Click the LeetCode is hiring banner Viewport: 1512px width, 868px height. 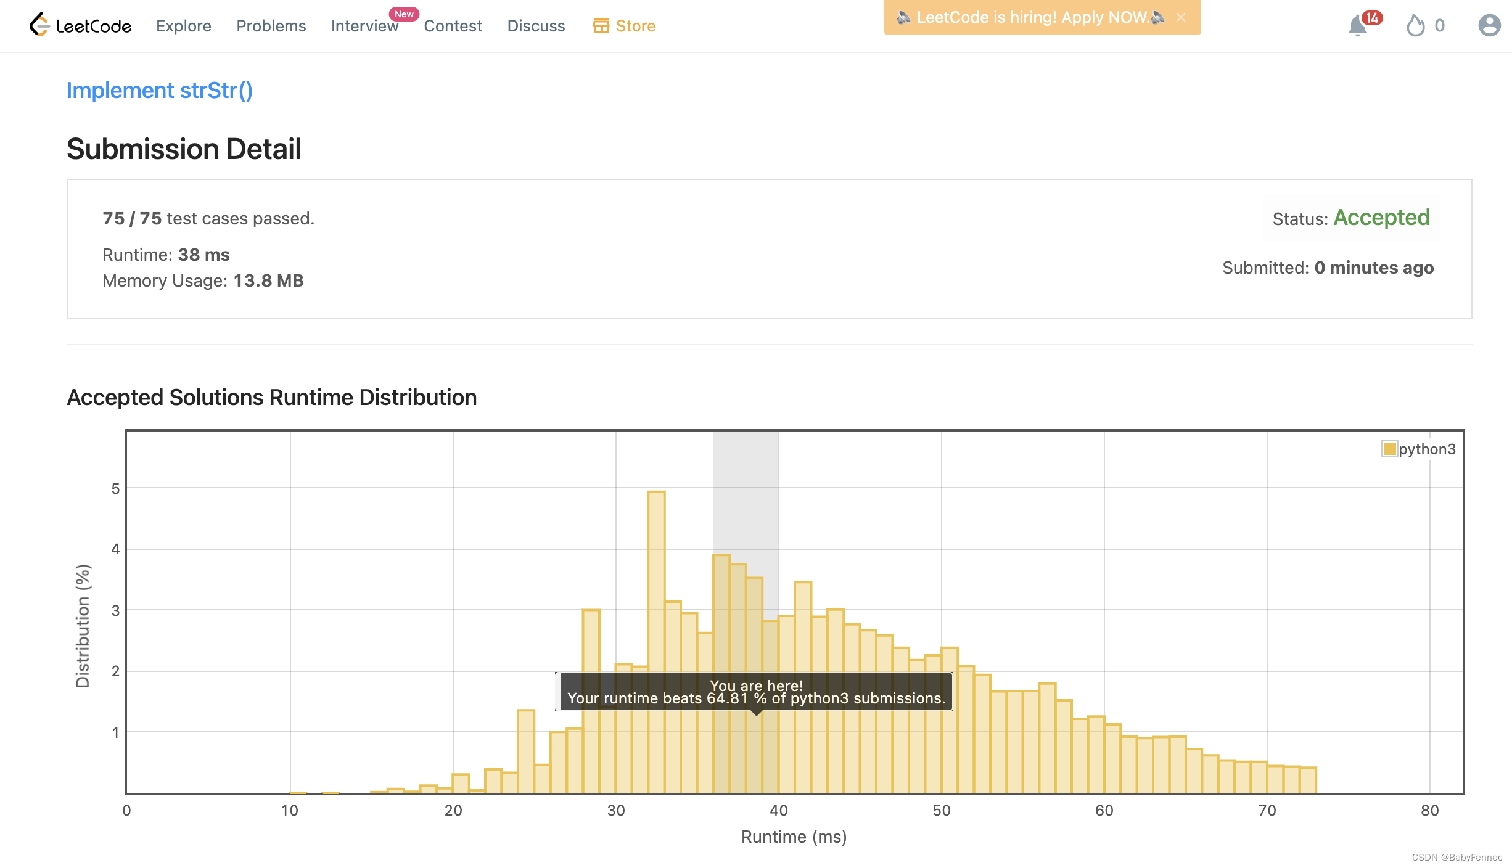point(1031,17)
